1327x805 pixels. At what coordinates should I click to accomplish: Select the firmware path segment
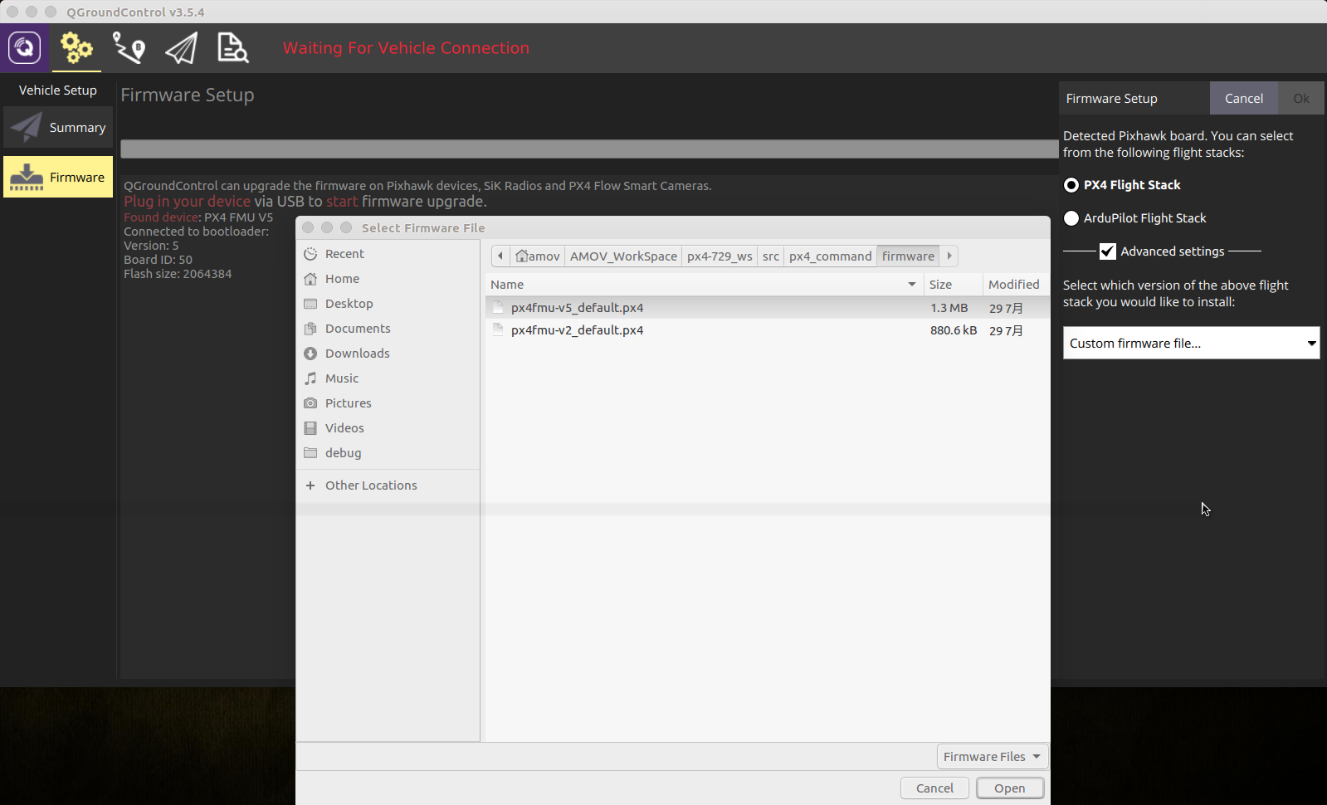click(x=908, y=256)
